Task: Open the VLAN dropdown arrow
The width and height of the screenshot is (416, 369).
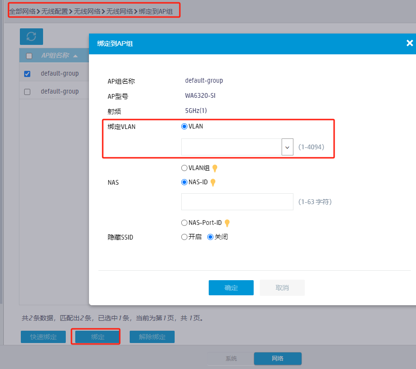Action: pos(287,147)
